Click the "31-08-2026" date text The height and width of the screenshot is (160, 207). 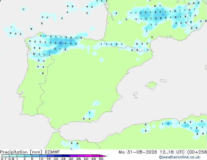point(142,152)
